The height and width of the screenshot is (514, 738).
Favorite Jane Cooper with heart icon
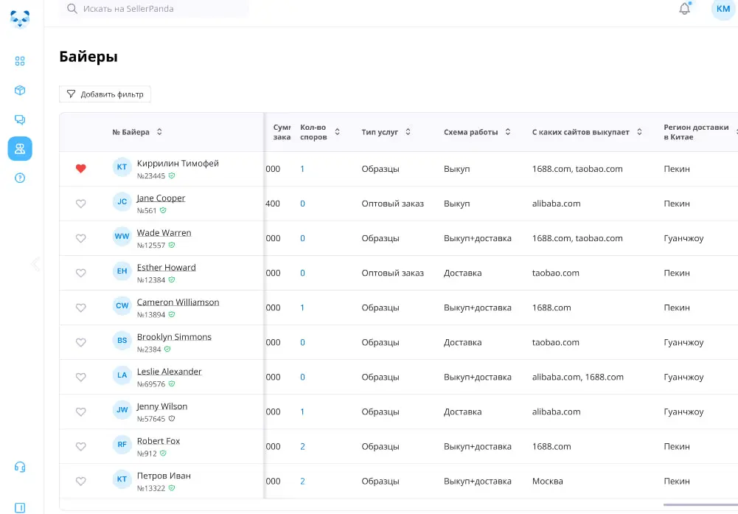tap(81, 204)
